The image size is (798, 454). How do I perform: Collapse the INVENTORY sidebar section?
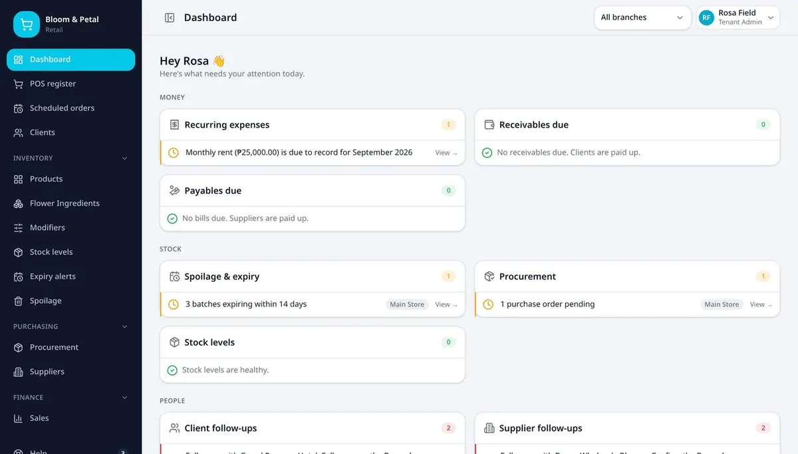(124, 158)
